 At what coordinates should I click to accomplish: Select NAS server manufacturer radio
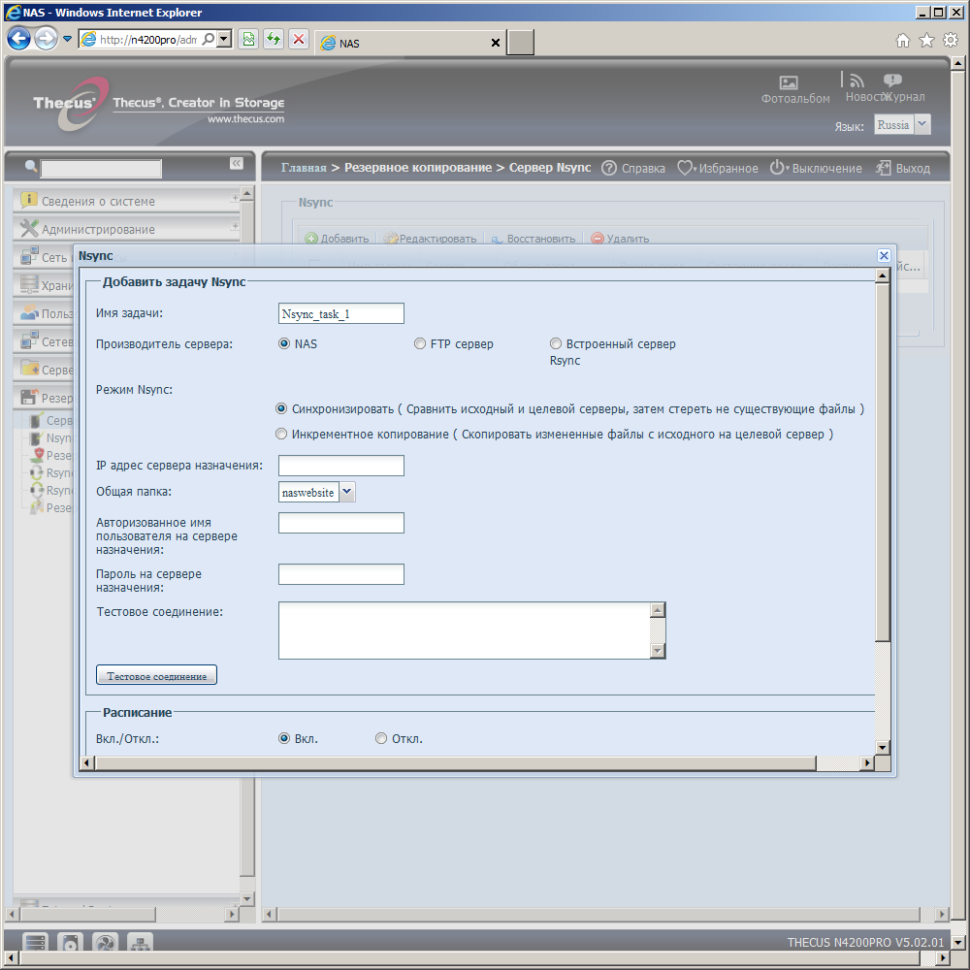pyautogui.click(x=284, y=344)
